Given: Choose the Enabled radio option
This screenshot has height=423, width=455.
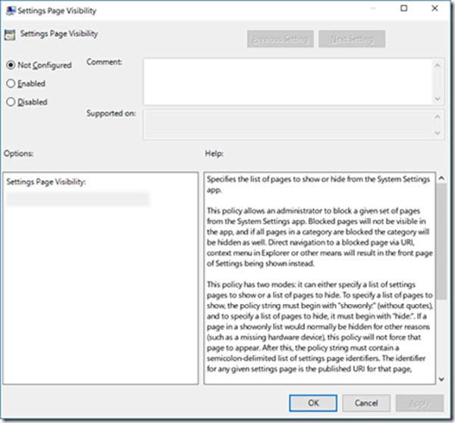Looking at the screenshot, I should (11, 83).
